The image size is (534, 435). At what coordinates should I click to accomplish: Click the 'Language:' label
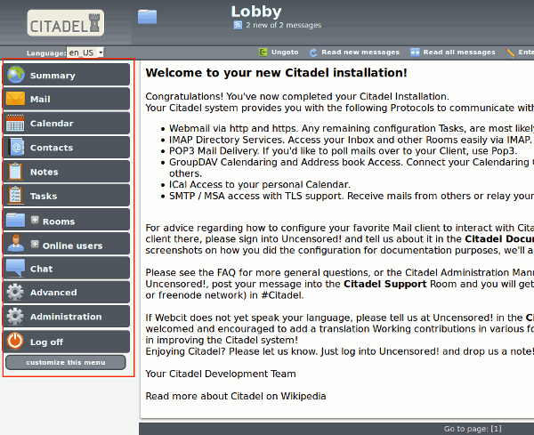click(46, 53)
